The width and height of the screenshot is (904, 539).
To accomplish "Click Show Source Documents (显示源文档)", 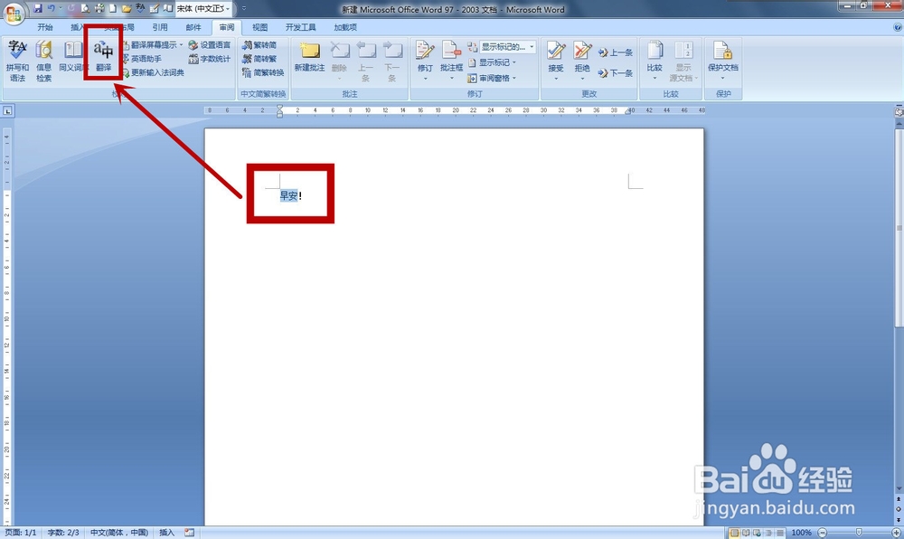I will click(683, 61).
